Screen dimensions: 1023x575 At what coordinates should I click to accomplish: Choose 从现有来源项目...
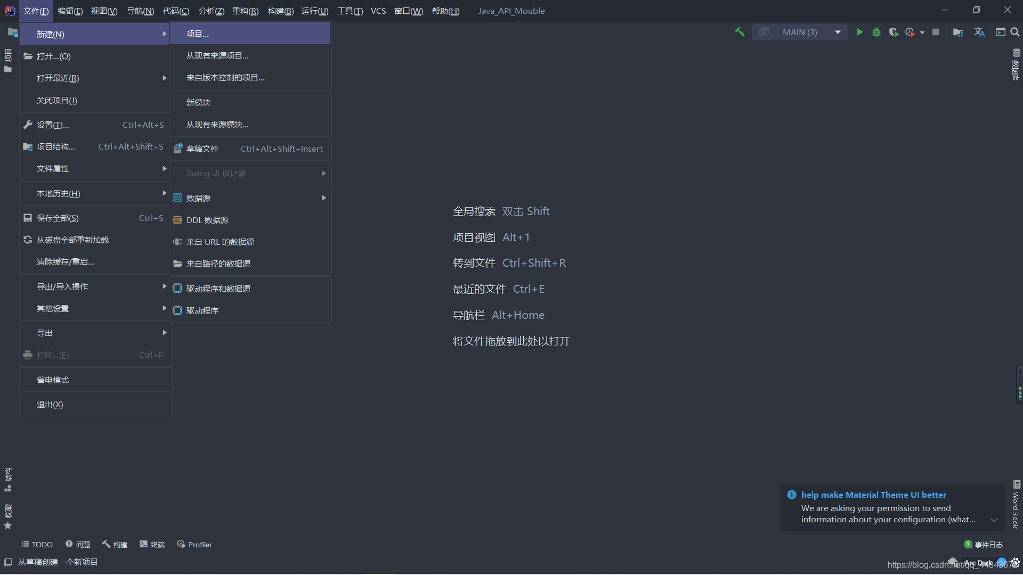[250, 56]
